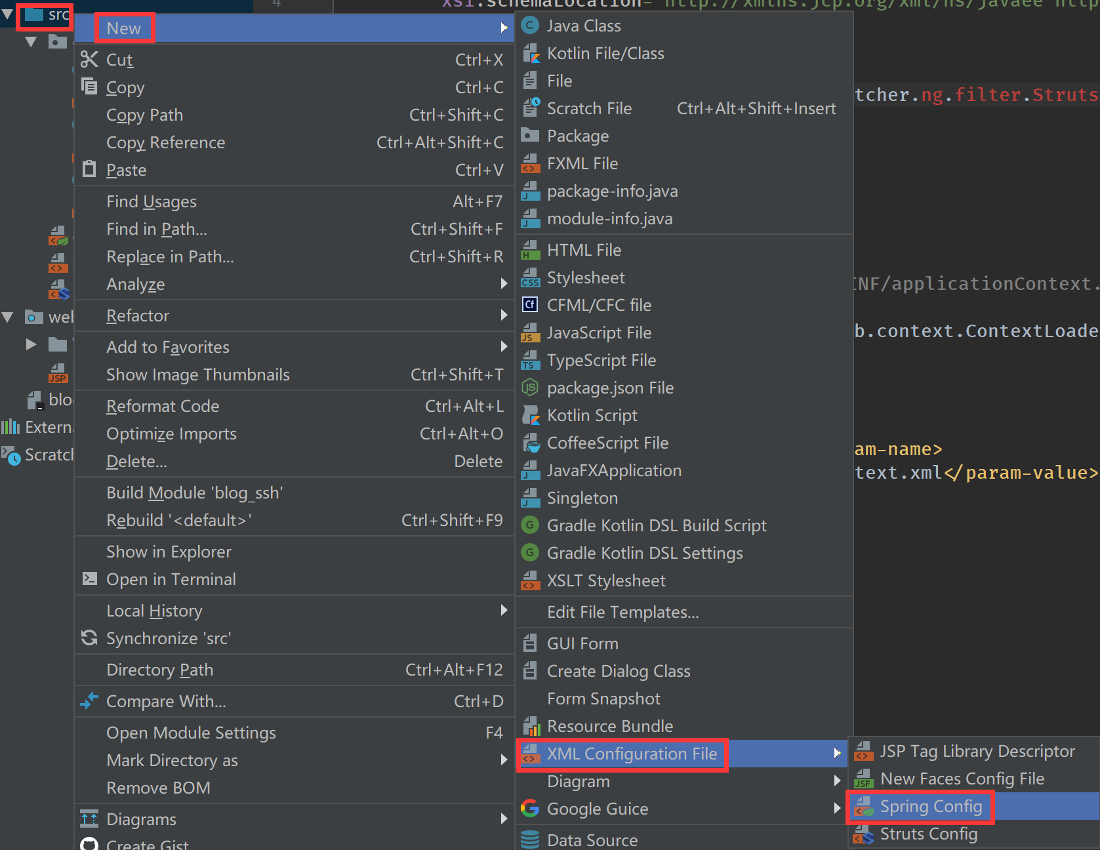Click Optimize Imports entry
Image resolution: width=1100 pixels, height=850 pixels.
(294, 434)
